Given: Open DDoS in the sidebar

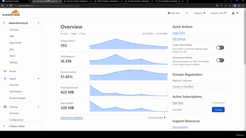Looking at the screenshot, I should click(12, 56).
